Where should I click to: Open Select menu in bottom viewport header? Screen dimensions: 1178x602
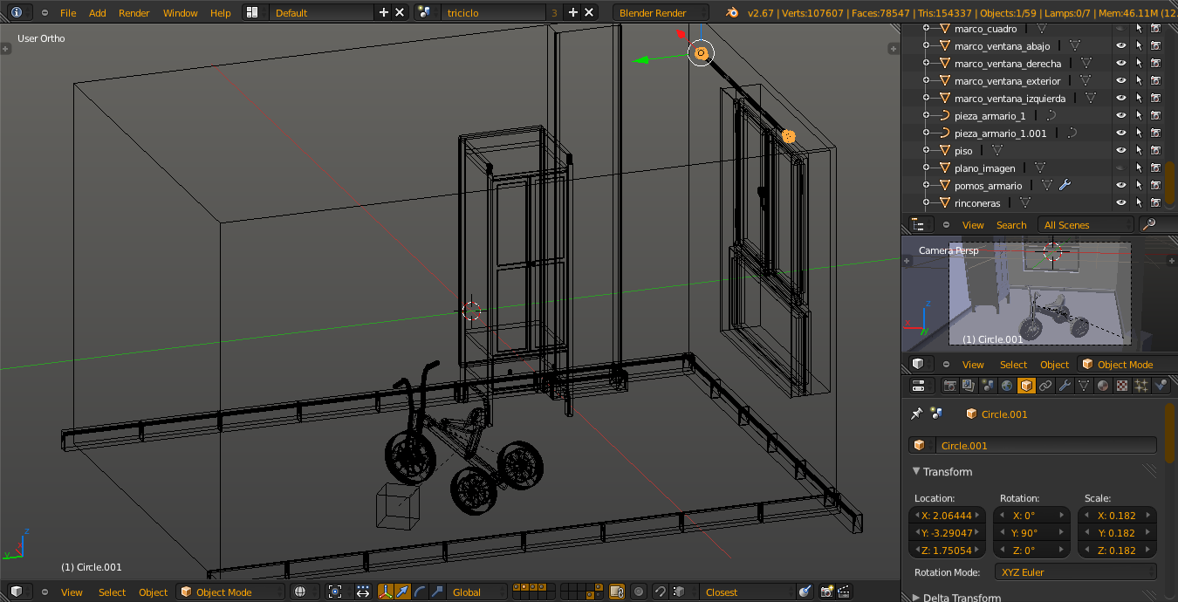[x=112, y=592]
